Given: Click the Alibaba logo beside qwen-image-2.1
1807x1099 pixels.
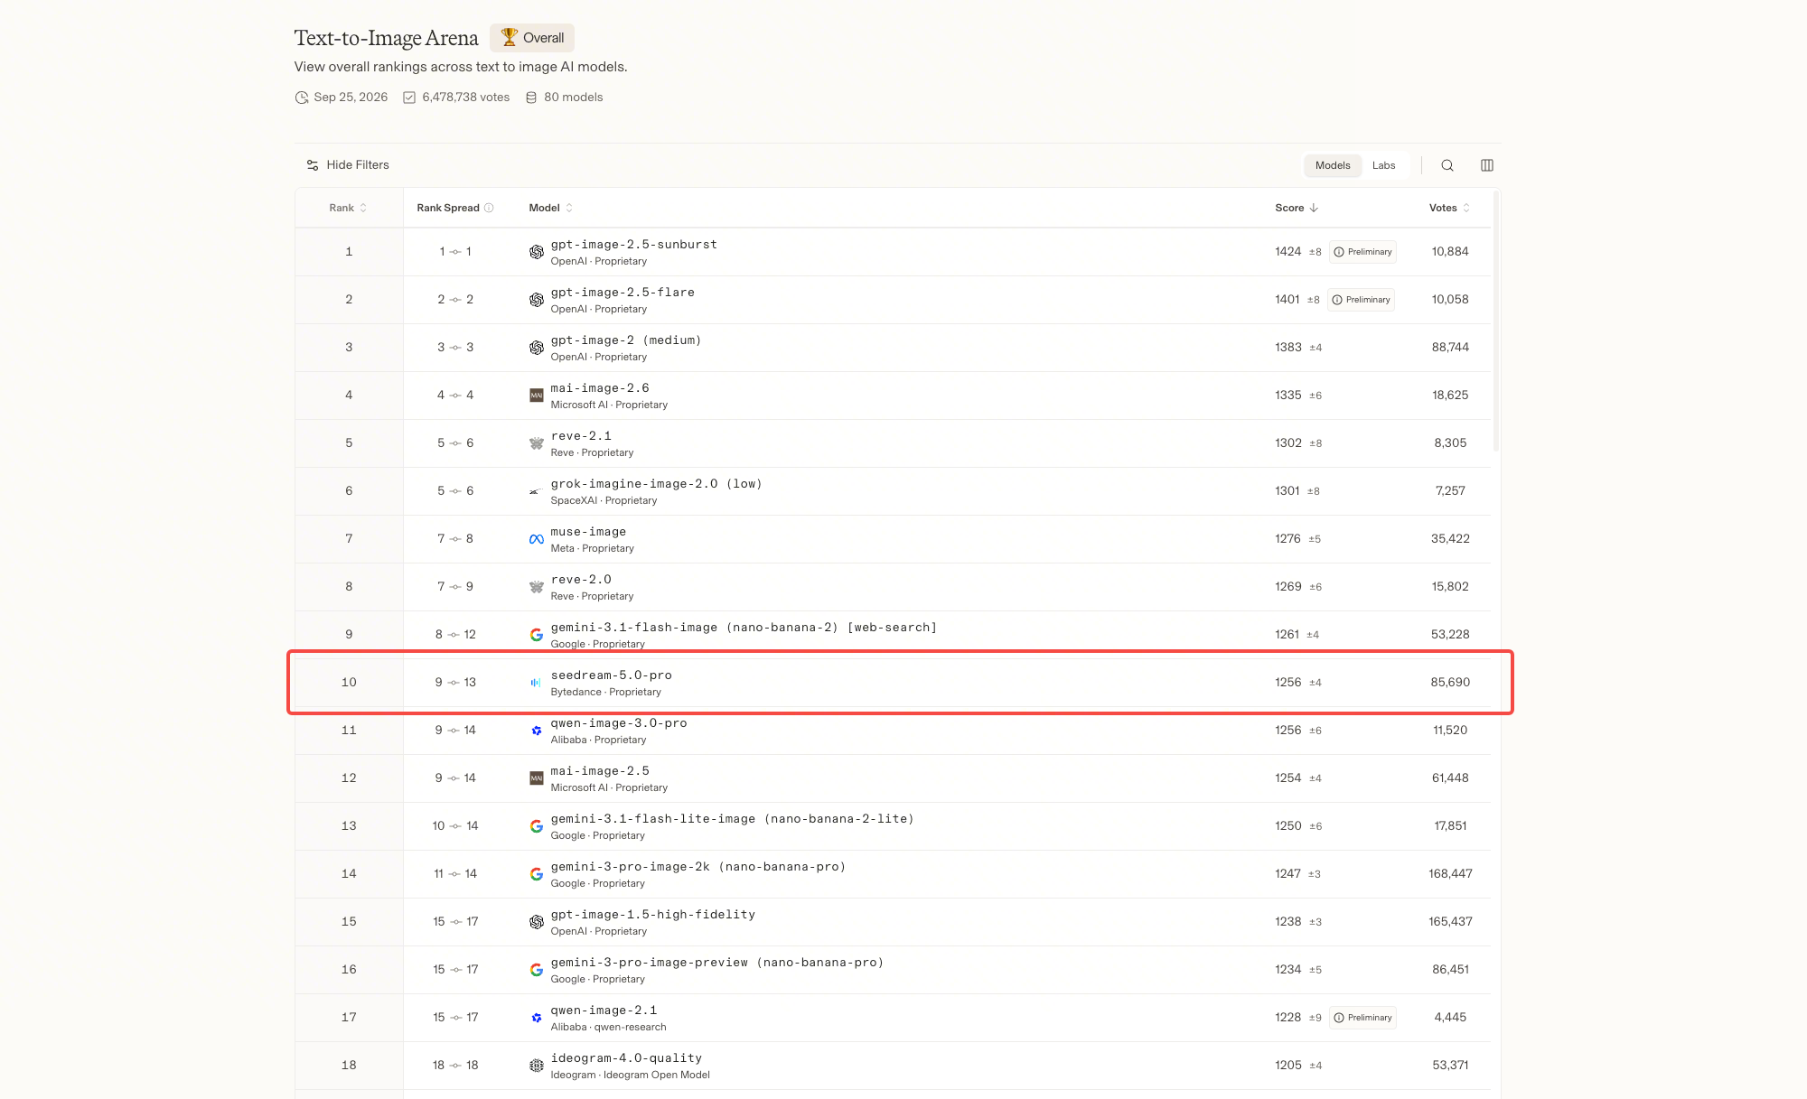Looking at the screenshot, I should 537,1018.
